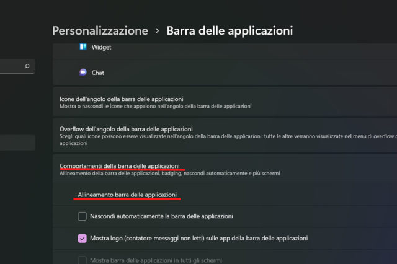Uncheck Mostra logo contatore messaggi checkbox
This screenshot has height=264, width=397.
(x=82, y=238)
